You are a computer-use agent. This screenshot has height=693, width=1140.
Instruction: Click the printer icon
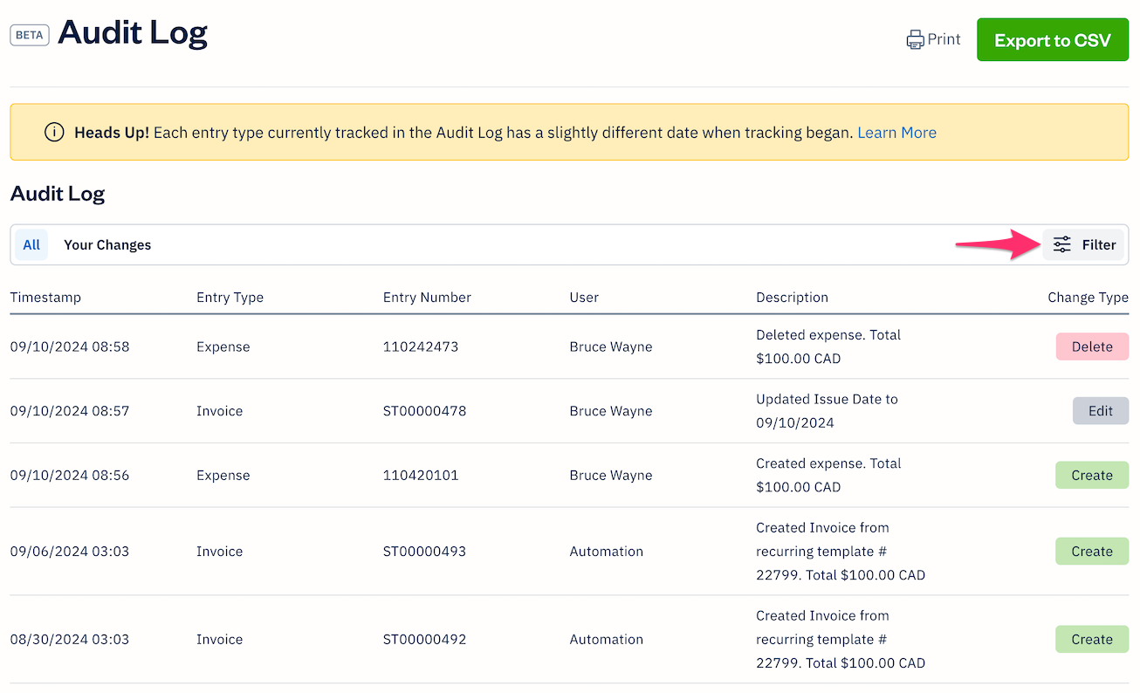tap(915, 40)
